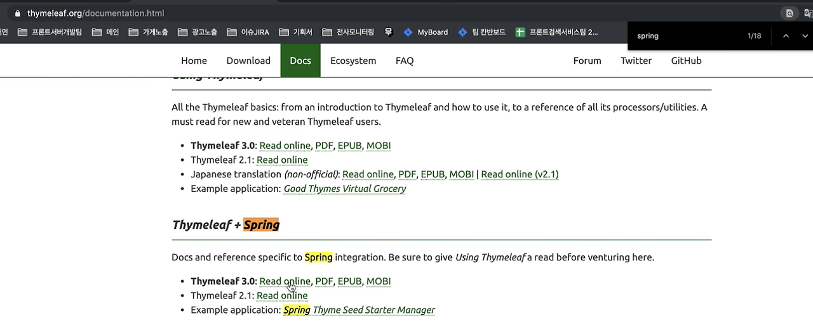Click the find-in-page icon in the address bar
813x332 pixels.
click(x=789, y=13)
